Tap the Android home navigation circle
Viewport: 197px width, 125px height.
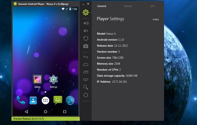coord(45,112)
